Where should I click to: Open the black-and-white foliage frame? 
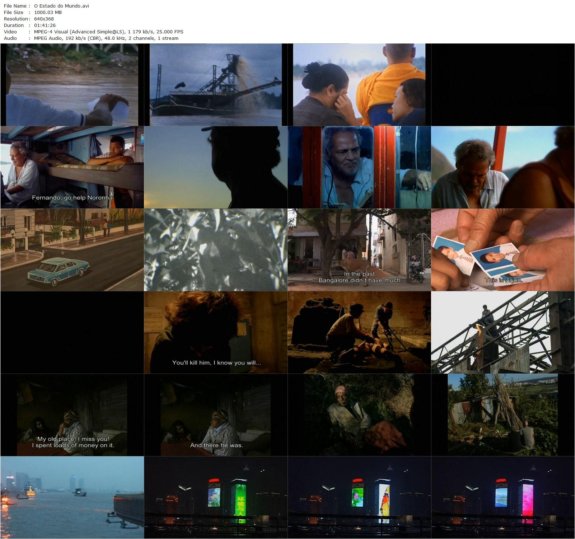pos(215,250)
